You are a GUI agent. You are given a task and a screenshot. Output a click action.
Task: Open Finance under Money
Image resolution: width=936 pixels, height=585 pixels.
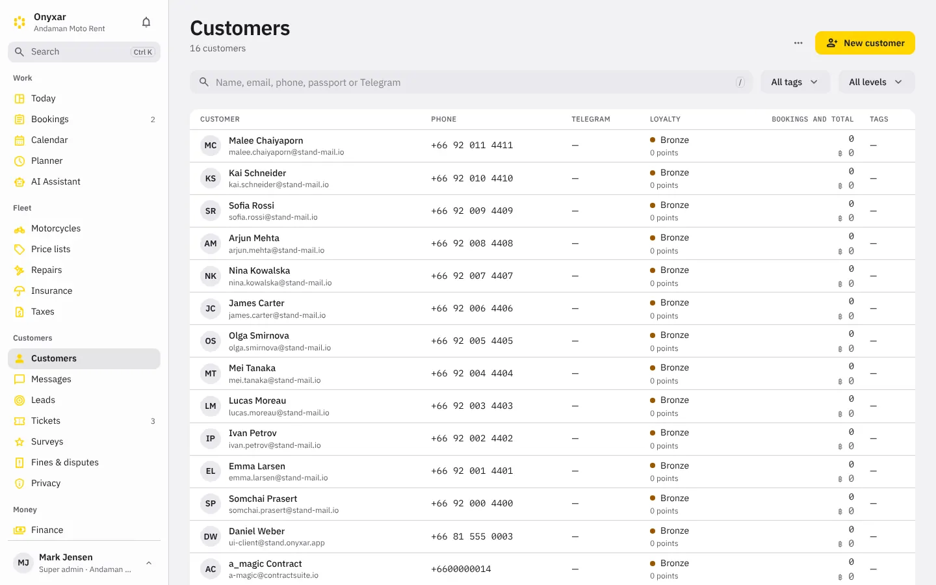point(84,530)
